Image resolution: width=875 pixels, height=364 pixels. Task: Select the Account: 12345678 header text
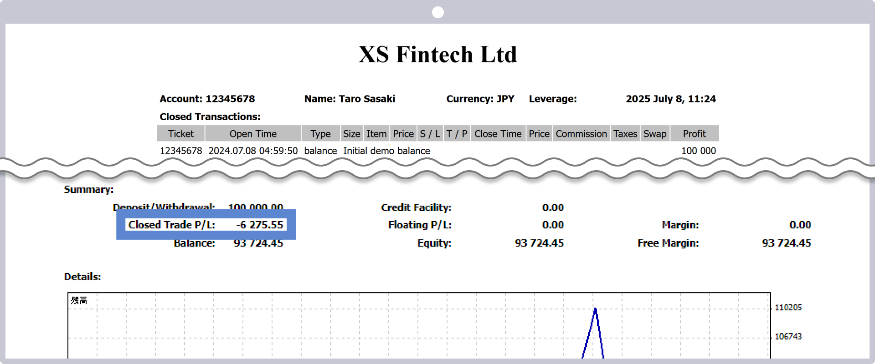pyautogui.click(x=207, y=99)
